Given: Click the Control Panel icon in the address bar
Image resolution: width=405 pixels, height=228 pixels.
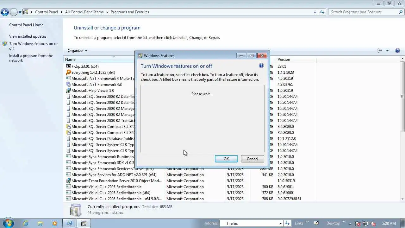Looking at the screenshot, I should pos(26,12).
